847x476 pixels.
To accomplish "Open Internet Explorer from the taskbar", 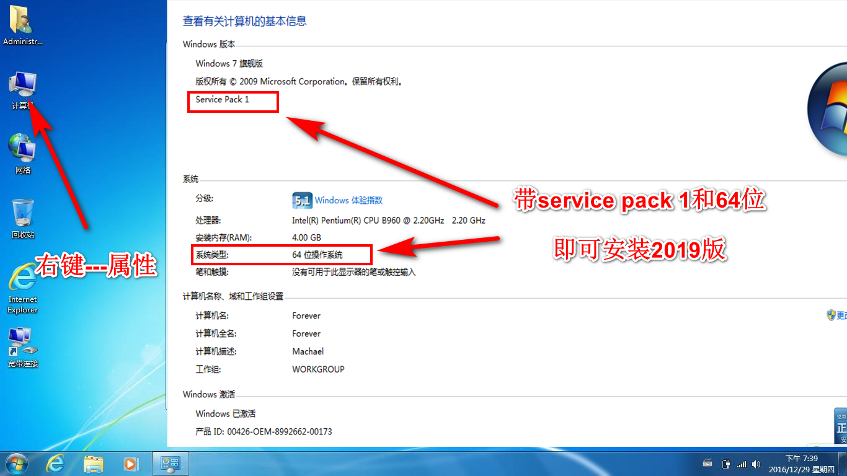I will click(56, 463).
